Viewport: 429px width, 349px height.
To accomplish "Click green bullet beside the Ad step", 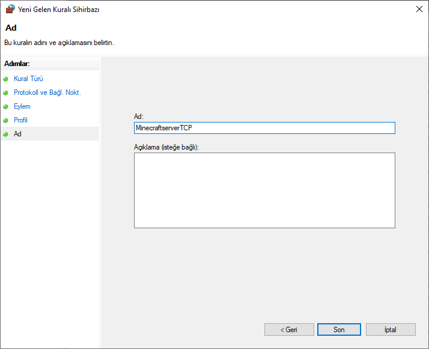I will click(x=6, y=134).
